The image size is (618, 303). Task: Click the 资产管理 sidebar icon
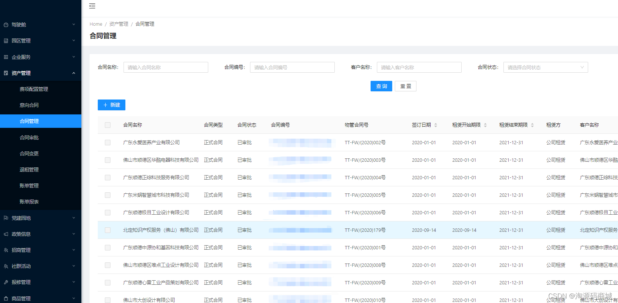coord(6,73)
